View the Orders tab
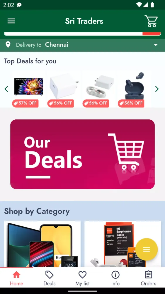Viewport: 165px width, 294px height. pyautogui.click(x=148, y=278)
